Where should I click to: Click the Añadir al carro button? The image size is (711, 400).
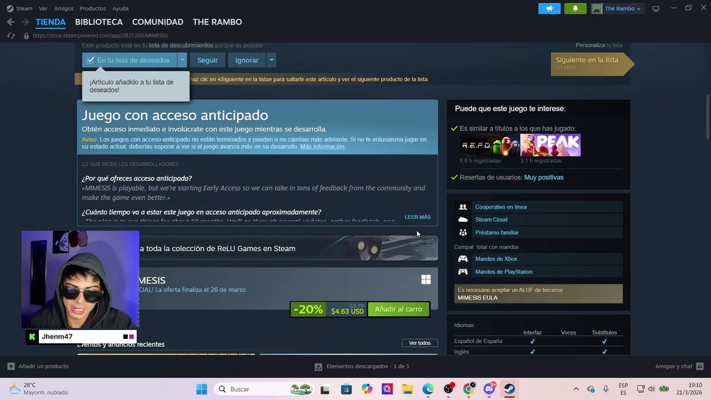point(398,309)
